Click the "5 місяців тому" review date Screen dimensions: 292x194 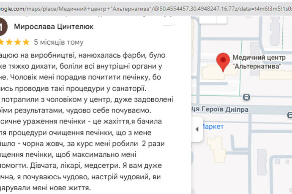tap(59, 42)
